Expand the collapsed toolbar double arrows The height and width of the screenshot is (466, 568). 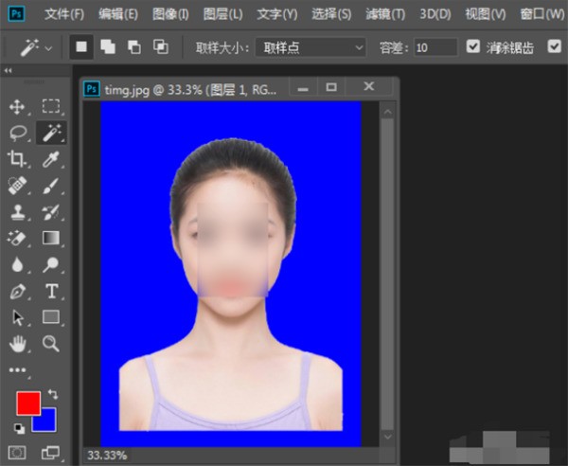point(9,72)
